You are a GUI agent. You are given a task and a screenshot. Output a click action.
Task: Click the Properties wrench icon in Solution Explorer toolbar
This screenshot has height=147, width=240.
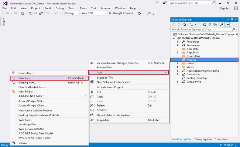(222, 25)
